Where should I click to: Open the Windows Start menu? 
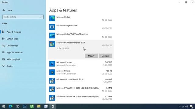[3, 106]
